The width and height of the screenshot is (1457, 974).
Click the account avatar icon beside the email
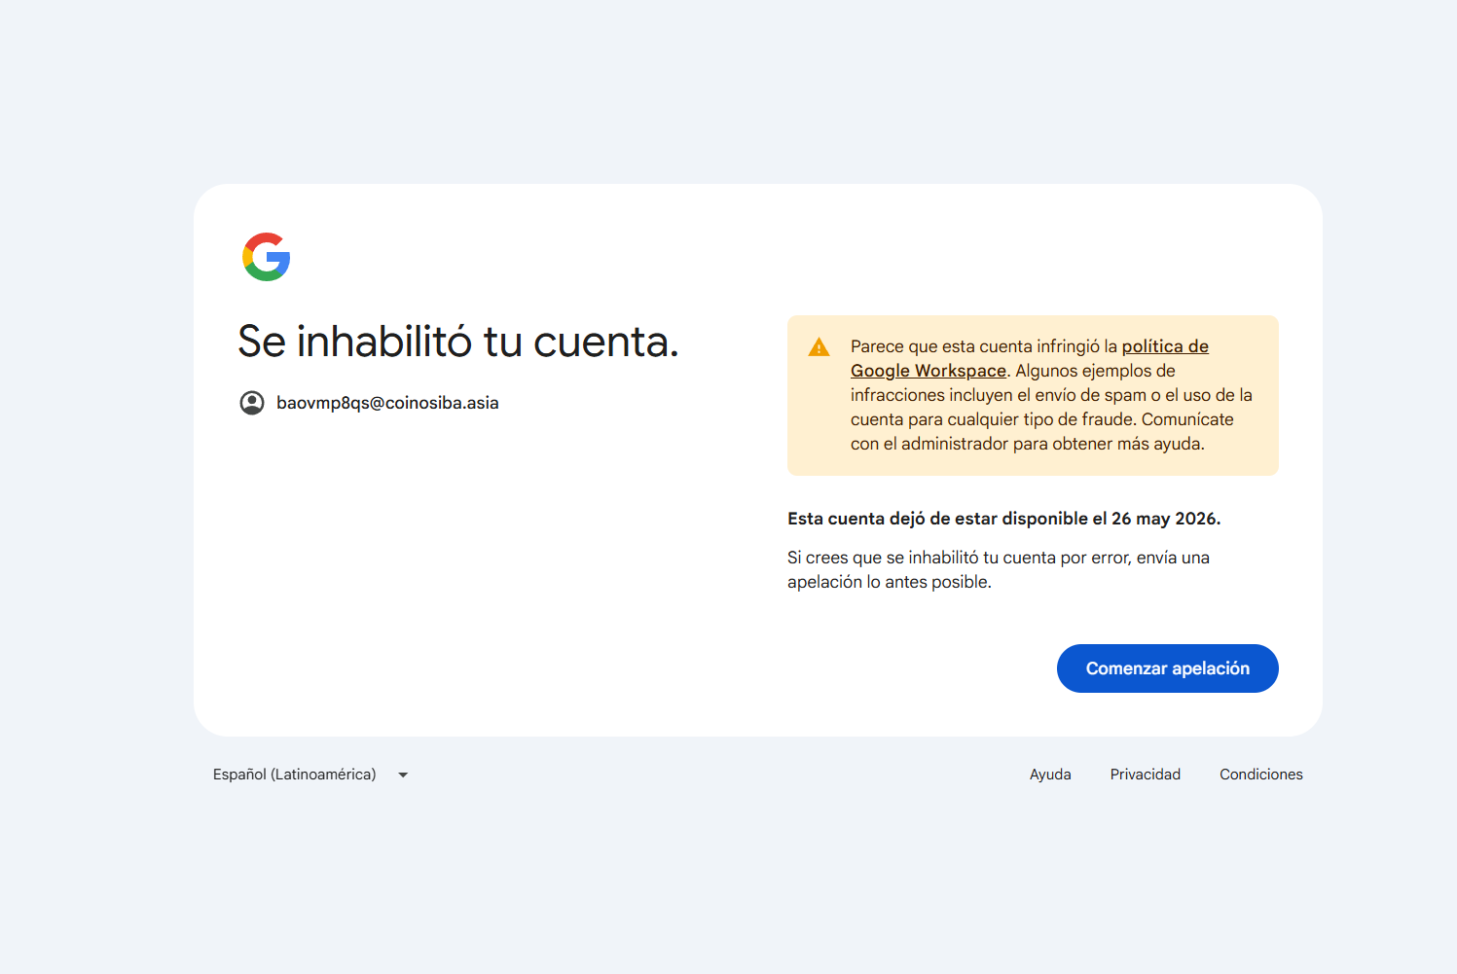point(252,403)
